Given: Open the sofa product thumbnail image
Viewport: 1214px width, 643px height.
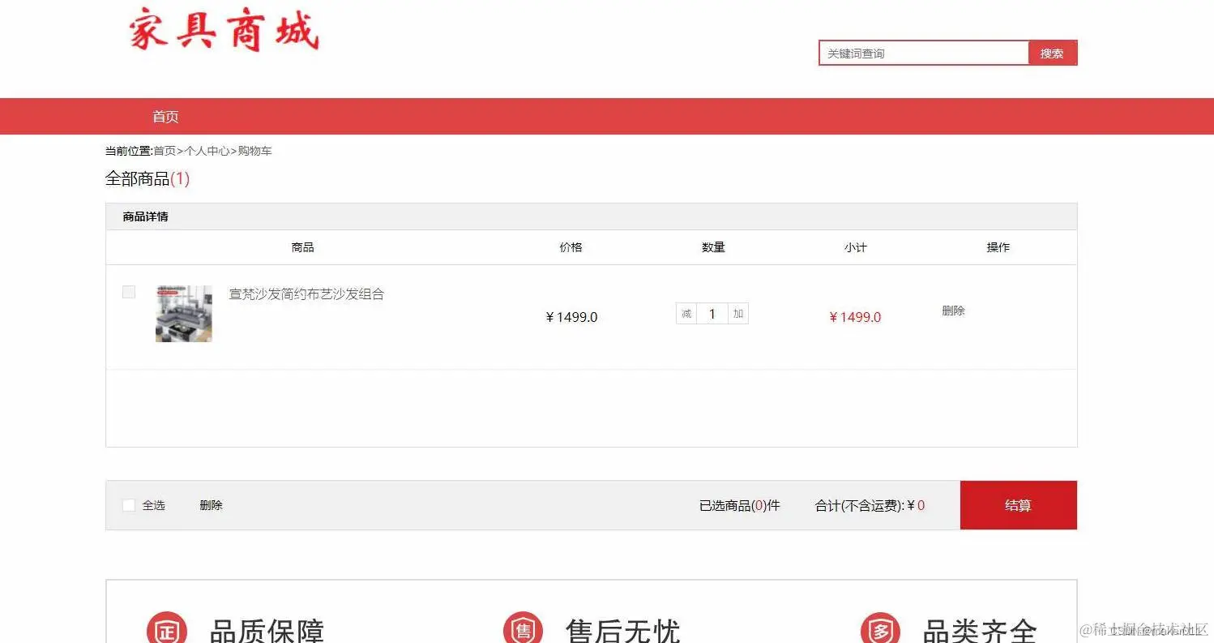Looking at the screenshot, I should pyautogui.click(x=184, y=314).
